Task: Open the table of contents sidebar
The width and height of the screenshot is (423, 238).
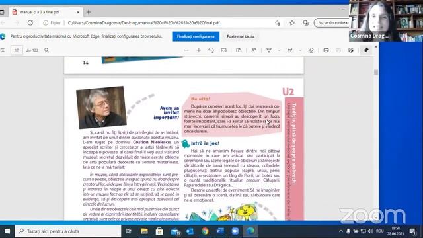Action: [x=3, y=50]
